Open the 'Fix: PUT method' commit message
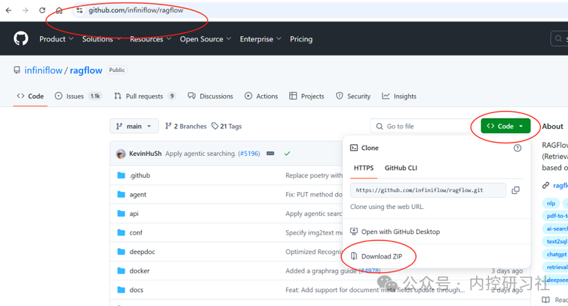Image resolution: width=568 pixels, height=306 pixels. (x=314, y=195)
